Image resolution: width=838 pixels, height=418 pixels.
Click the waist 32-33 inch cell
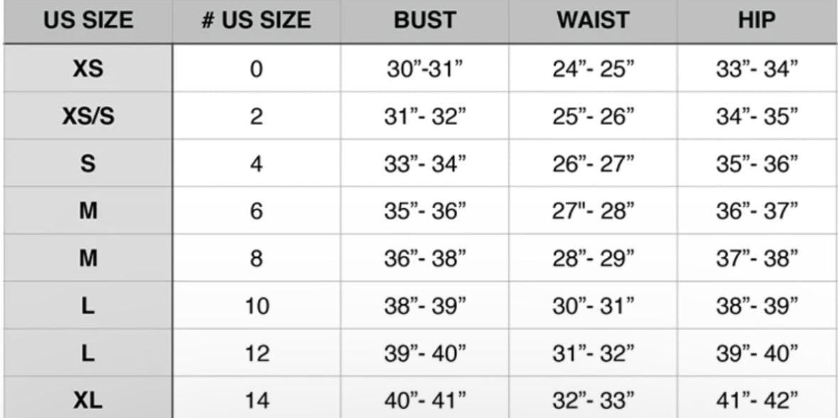tap(592, 400)
